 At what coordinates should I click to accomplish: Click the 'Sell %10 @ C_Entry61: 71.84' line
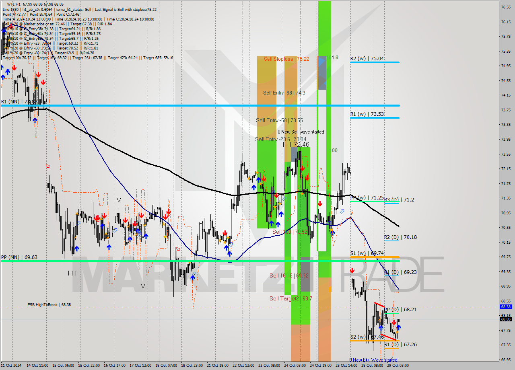click(x=27, y=33)
